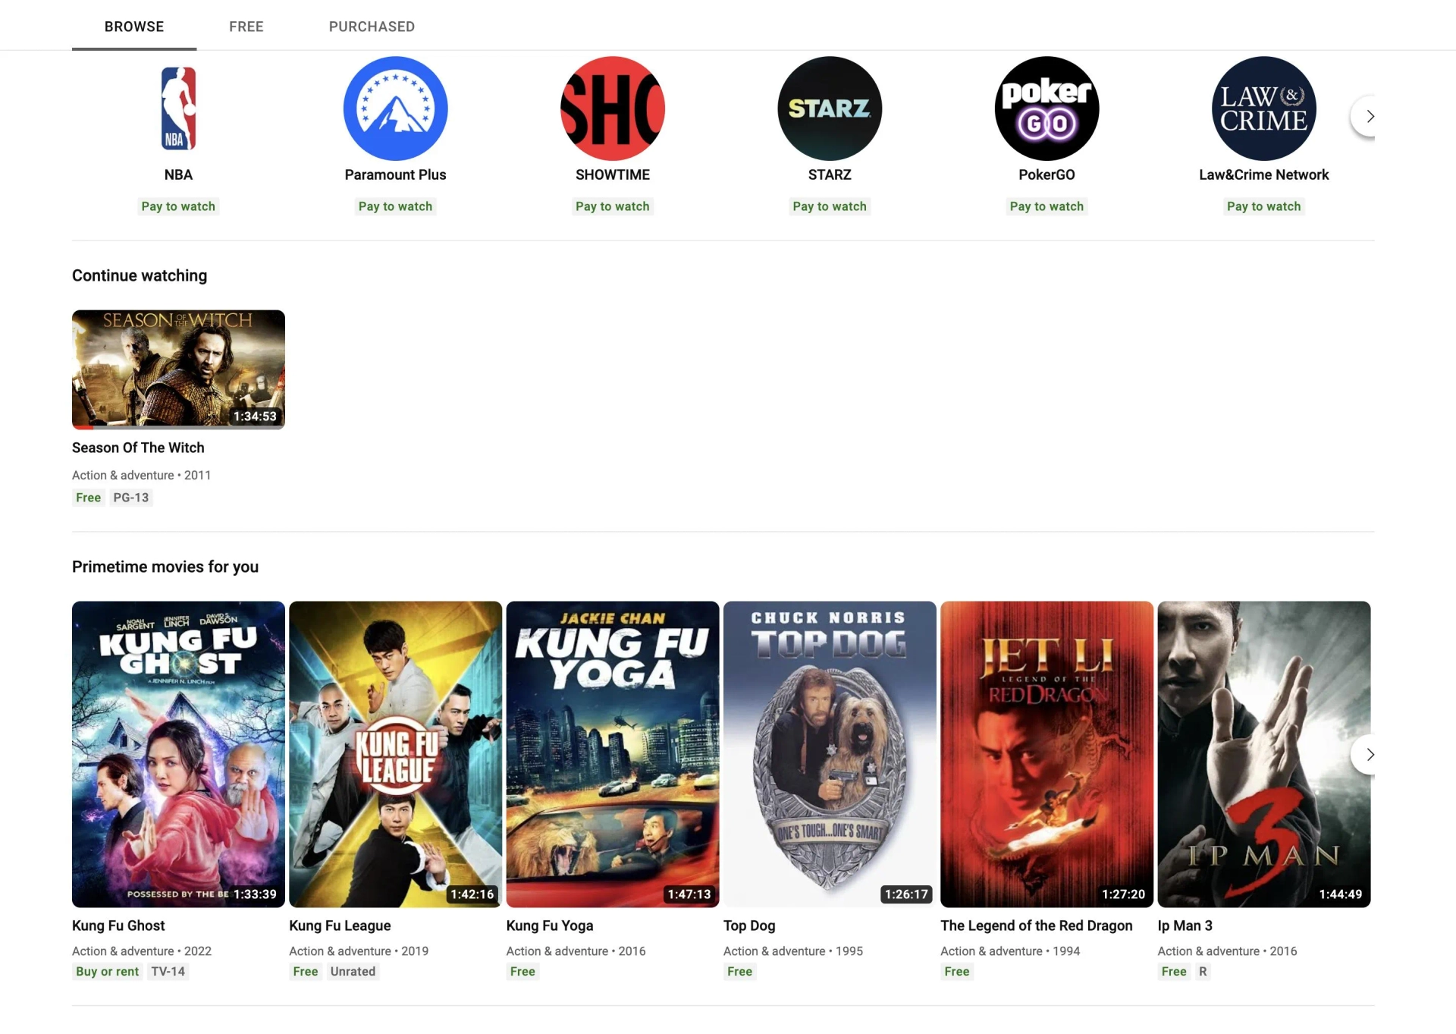Image resolution: width=1456 pixels, height=1034 pixels.
Task: Click the Free badge under Kung Fu Yoga
Action: [x=522, y=971]
